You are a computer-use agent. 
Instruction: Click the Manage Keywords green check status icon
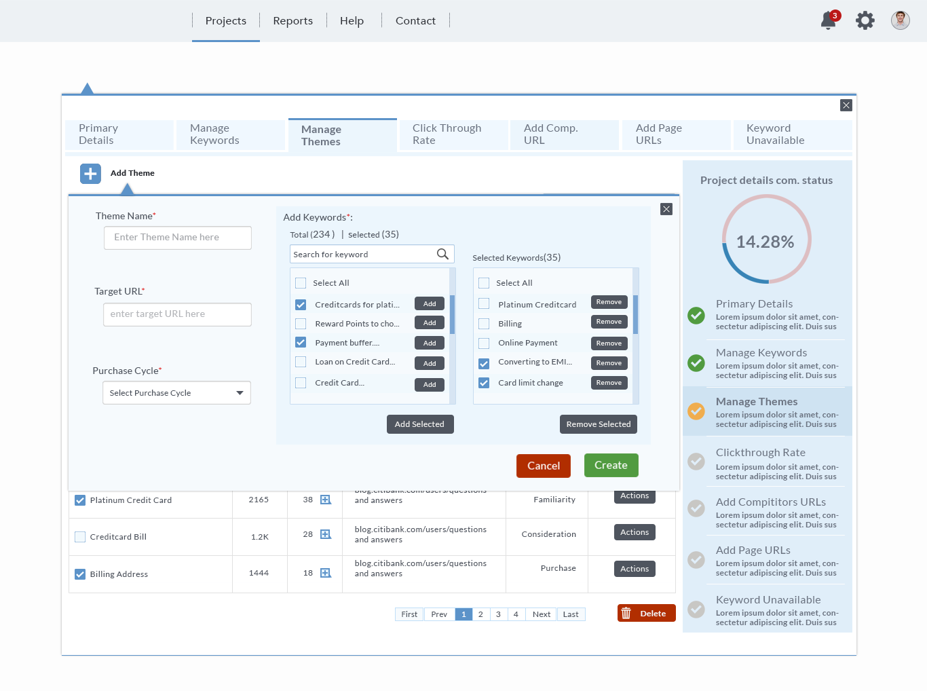(x=696, y=363)
